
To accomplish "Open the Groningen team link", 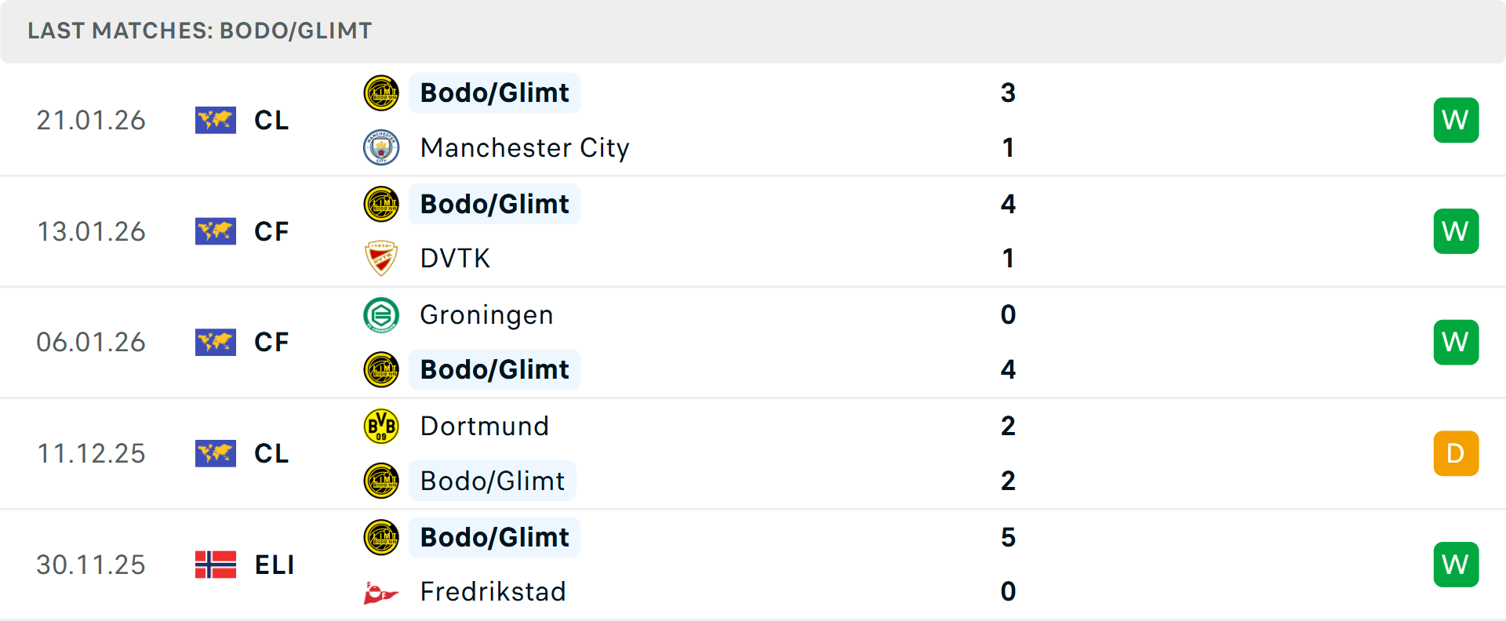I will pyautogui.click(x=486, y=315).
